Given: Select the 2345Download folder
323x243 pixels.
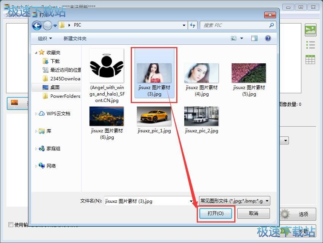Looking at the screenshot, I should pyautogui.click(x=65, y=79).
